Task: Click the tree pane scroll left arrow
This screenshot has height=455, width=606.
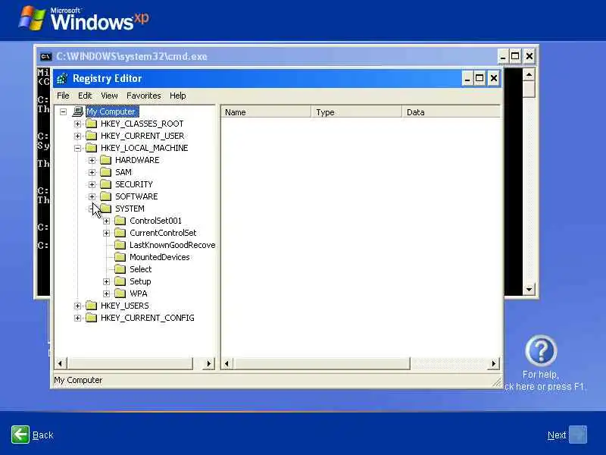Action: point(60,364)
